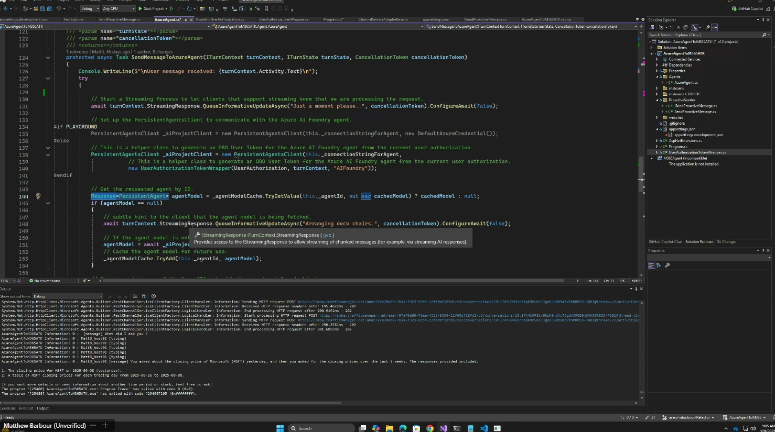This screenshot has width=775, height=432.
Task: Click Show All Files icon in Solution Explorer
Action: [685, 27]
